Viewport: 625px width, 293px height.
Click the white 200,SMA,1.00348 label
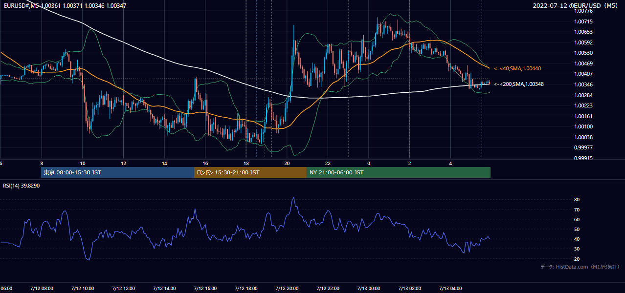[x=519, y=84]
